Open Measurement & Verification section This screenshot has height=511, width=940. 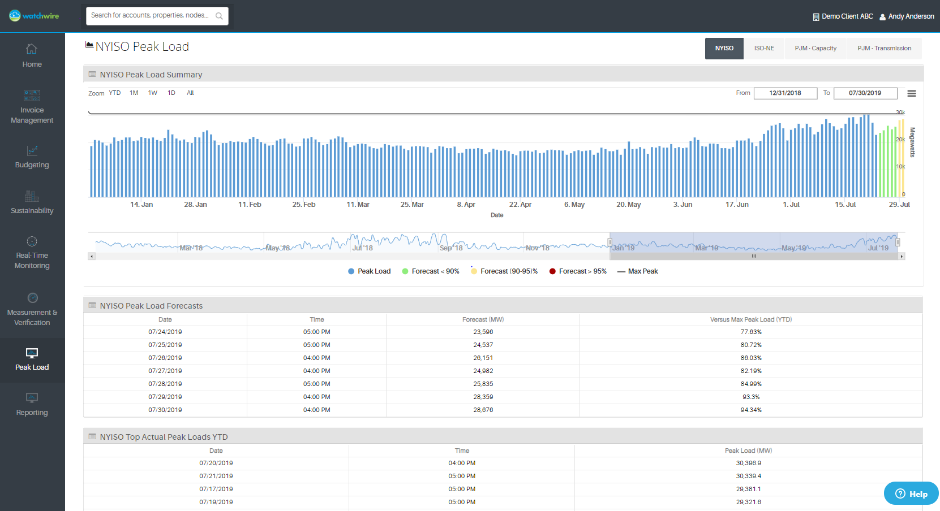[x=32, y=309]
